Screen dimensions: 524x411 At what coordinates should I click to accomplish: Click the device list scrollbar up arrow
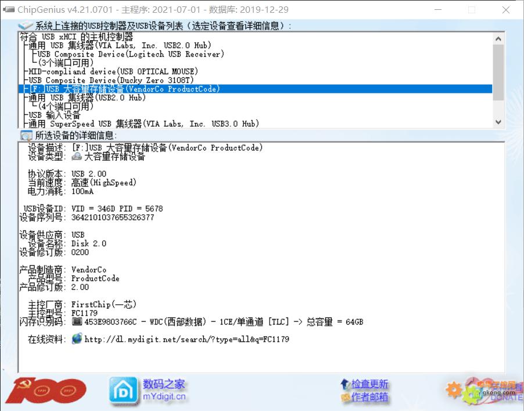[x=498, y=38]
